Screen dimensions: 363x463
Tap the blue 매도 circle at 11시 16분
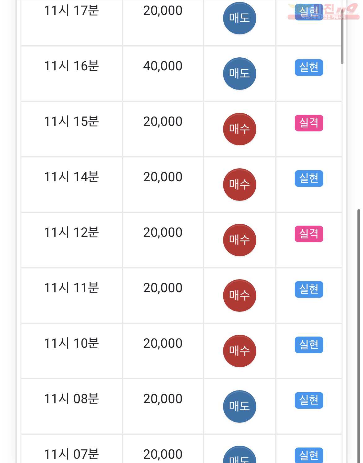(240, 74)
